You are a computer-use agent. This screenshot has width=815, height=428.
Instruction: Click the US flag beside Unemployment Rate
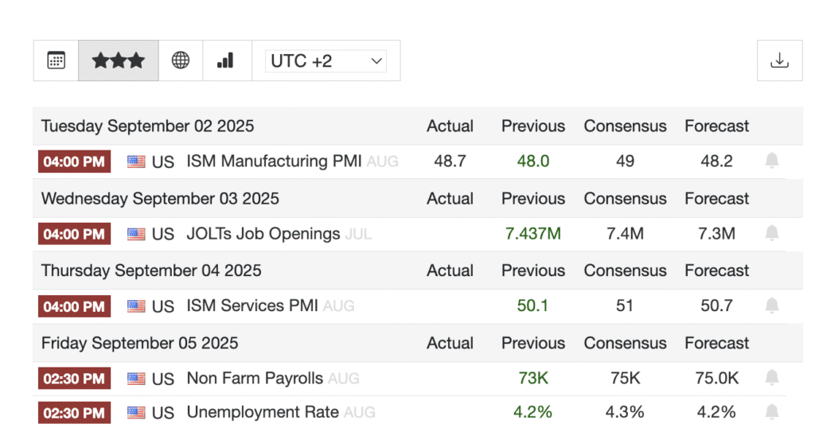[137, 412]
